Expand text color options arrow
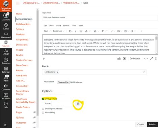 tap(90, 31)
